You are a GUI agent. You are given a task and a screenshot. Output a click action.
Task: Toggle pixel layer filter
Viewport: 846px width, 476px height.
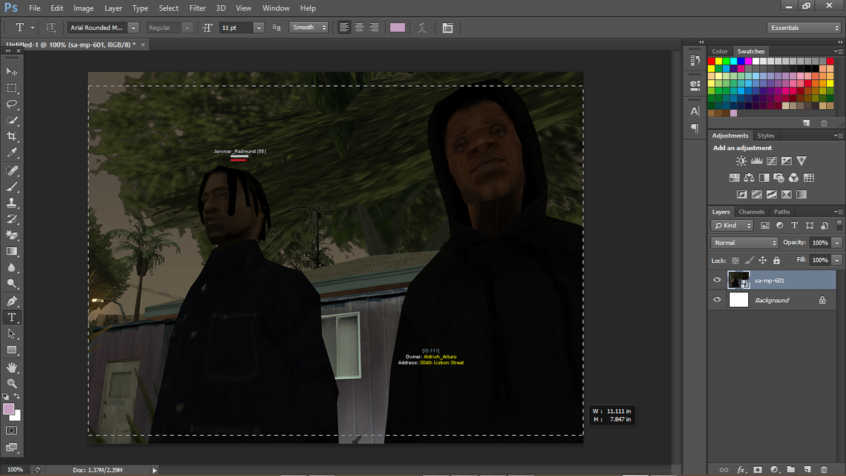pyautogui.click(x=765, y=225)
